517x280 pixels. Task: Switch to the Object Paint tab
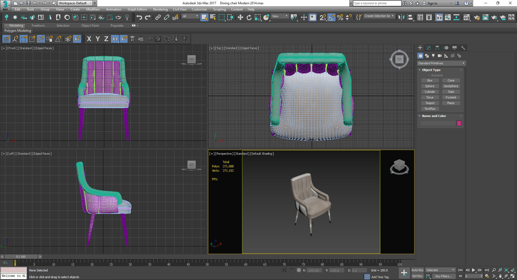pyautogui.click(x=90, y=26)
